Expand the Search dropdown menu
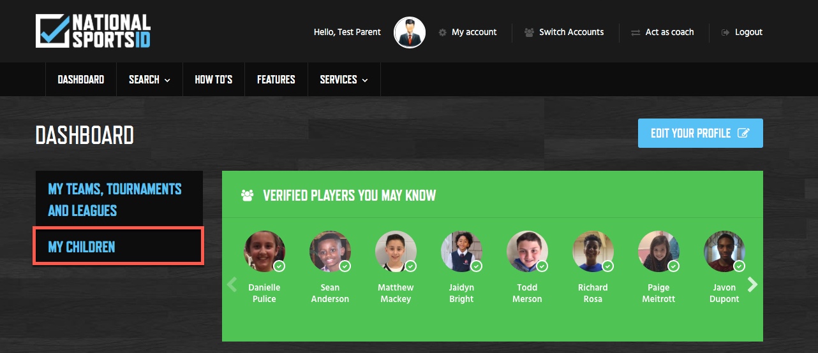This screenshot has height=353, width=818. point(149,80)
